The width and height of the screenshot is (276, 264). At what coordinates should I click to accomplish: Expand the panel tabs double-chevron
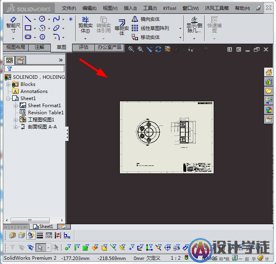61,60
